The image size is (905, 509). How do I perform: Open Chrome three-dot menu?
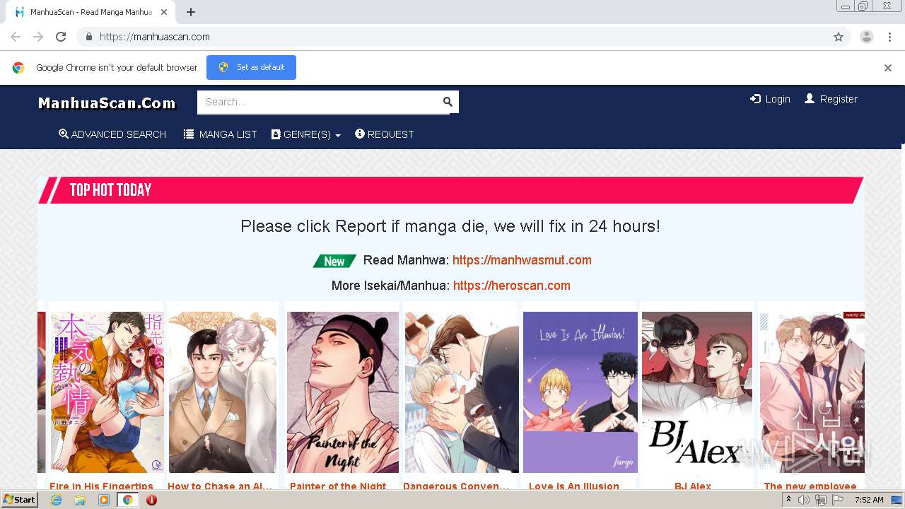(x=890, y=37)
